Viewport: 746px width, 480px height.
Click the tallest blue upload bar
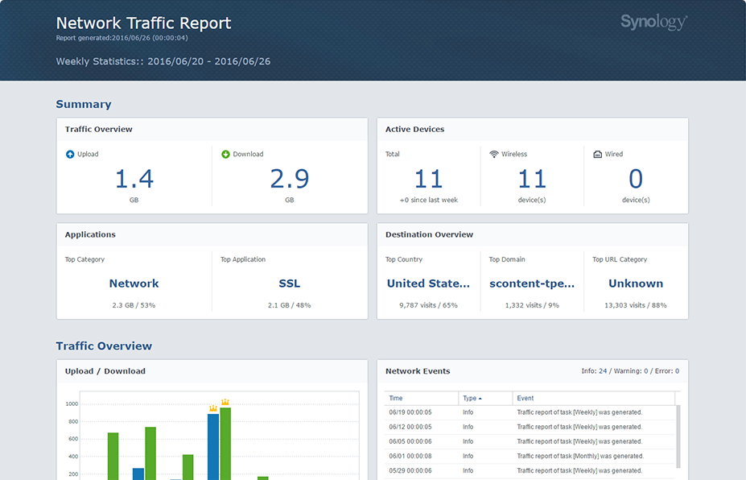click(213, 447)
